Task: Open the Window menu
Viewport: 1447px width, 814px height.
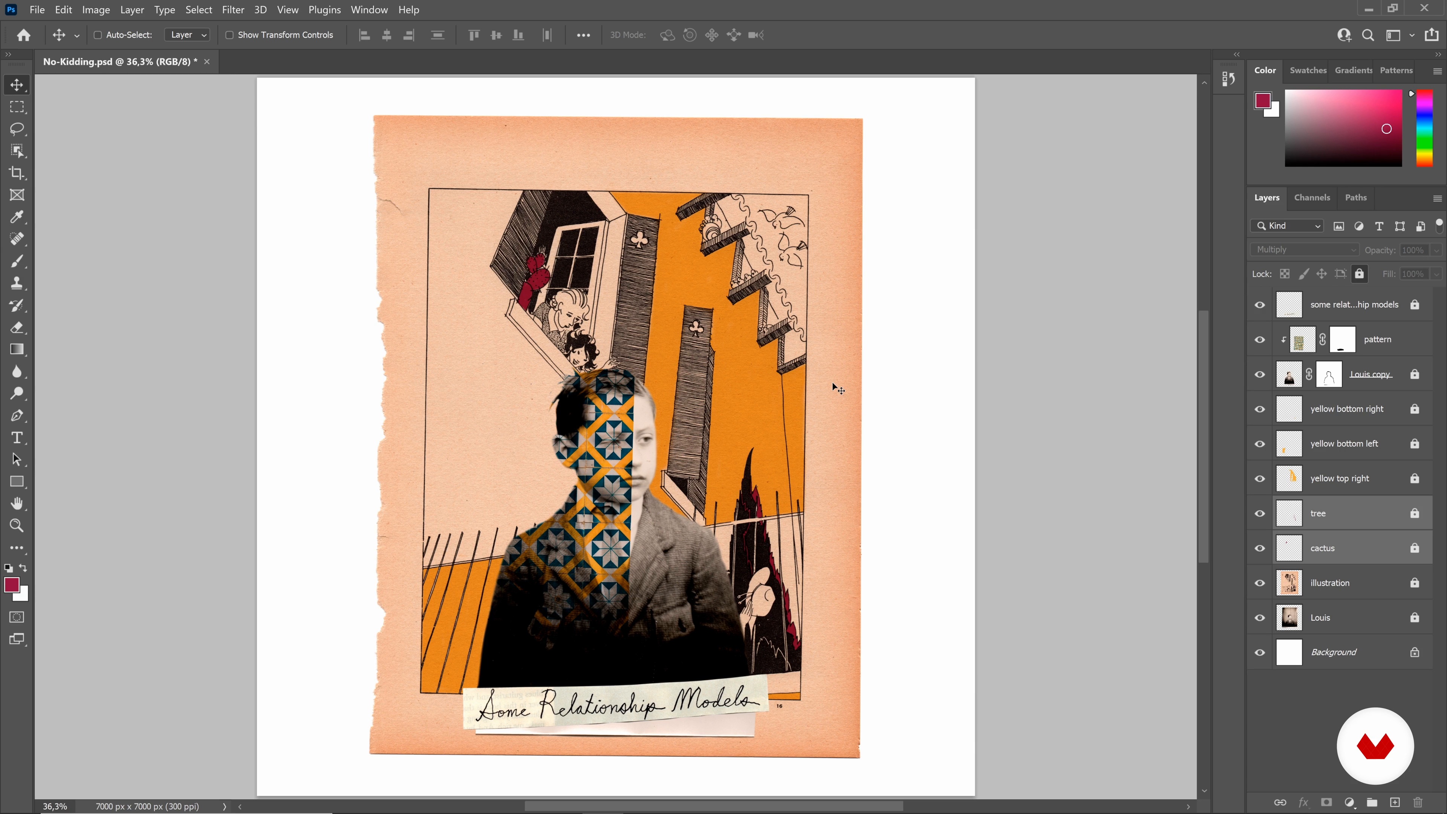Action: tap(369, 9)
